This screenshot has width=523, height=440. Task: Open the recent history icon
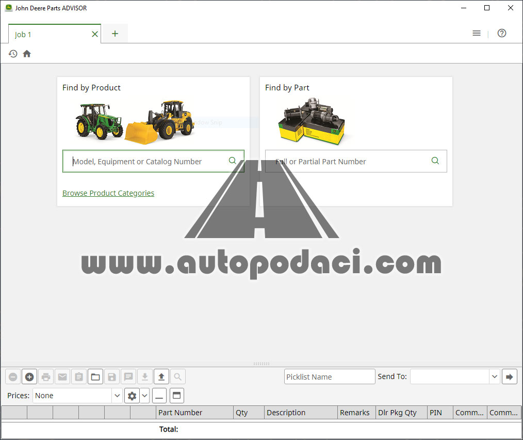point(13,53)
